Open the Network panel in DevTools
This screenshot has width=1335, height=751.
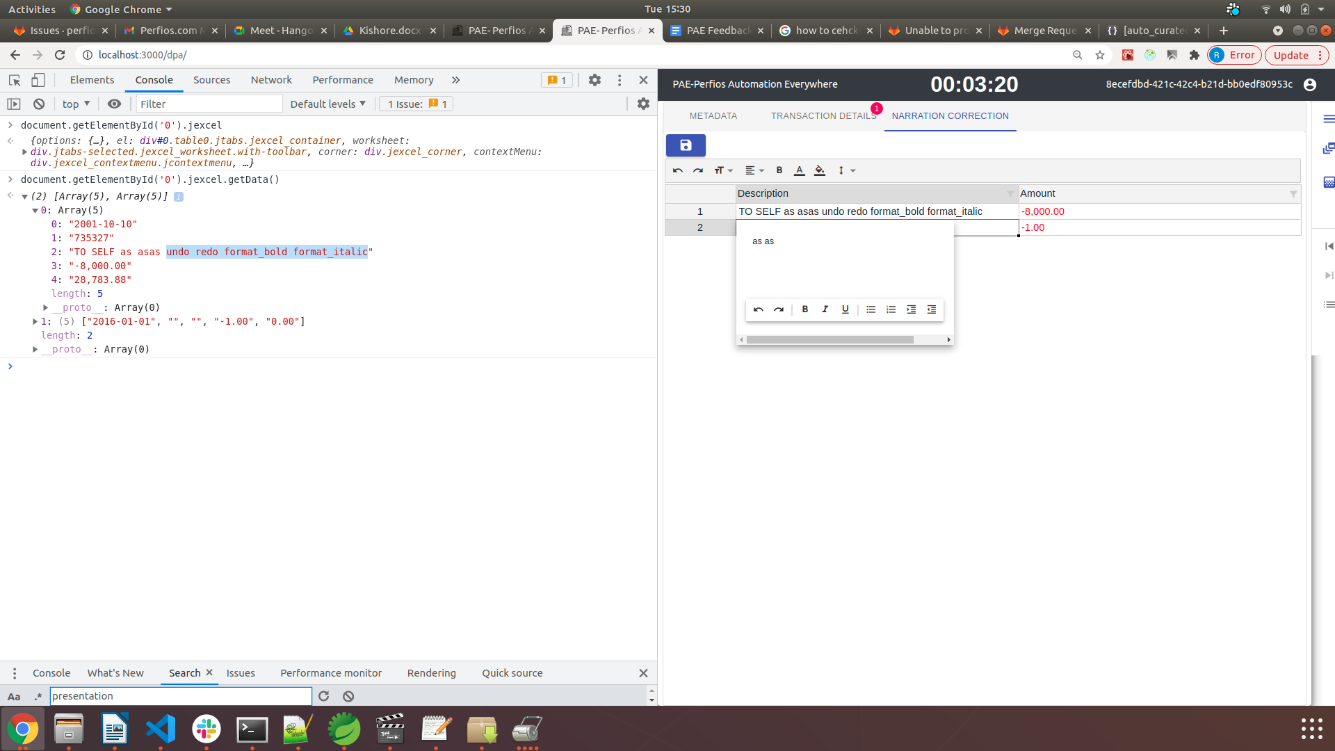click(x=270, y=80)
